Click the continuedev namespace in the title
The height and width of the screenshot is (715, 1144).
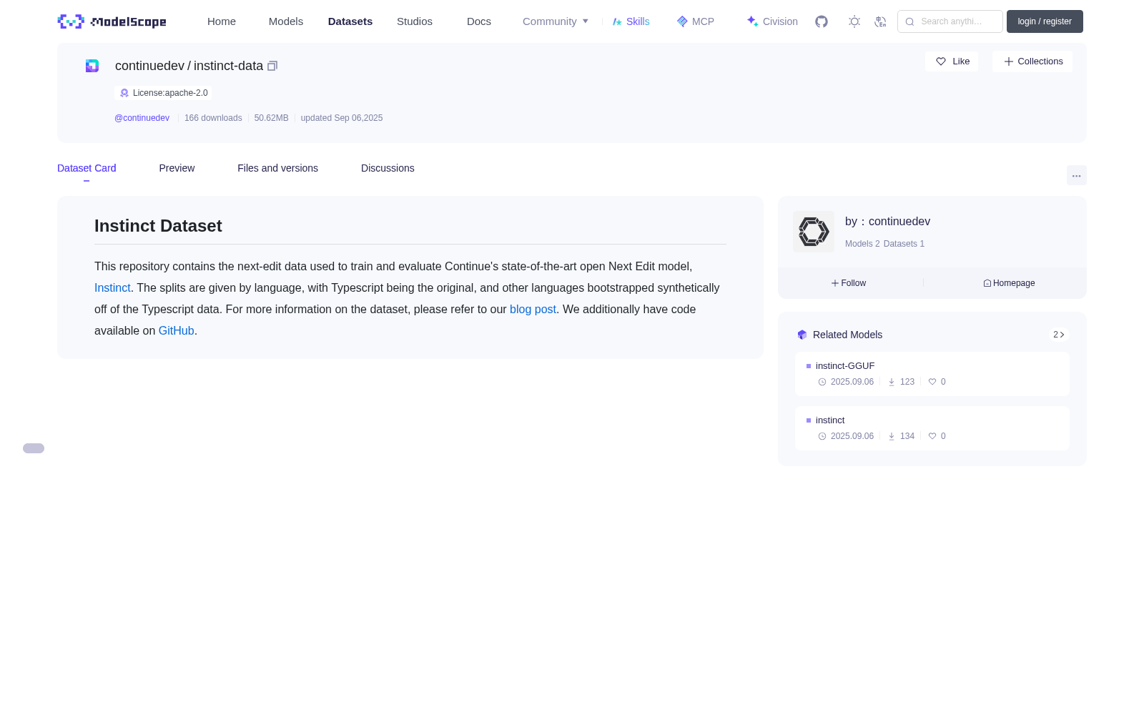click(149, 66)
